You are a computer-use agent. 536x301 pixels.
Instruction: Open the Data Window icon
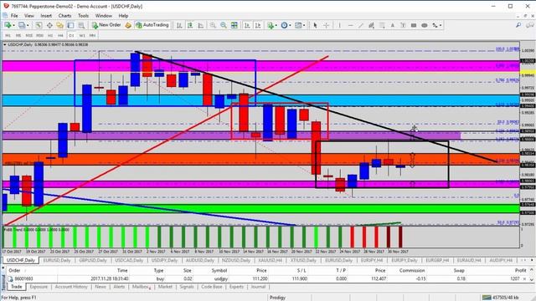(49, 25)
